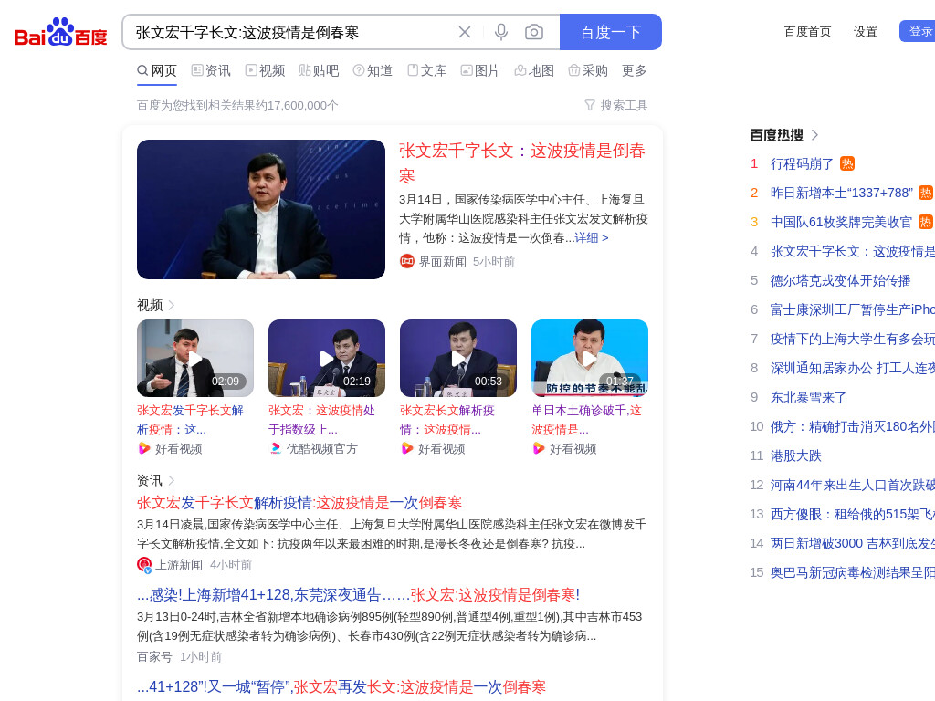Click the Baidu logo

(x=60, y=32)
